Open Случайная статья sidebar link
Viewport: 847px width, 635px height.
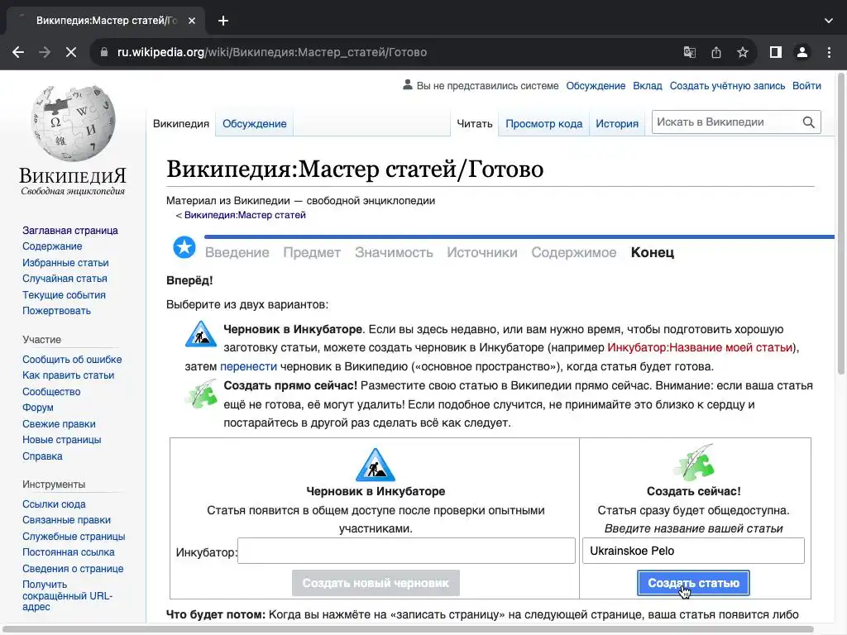65,279
